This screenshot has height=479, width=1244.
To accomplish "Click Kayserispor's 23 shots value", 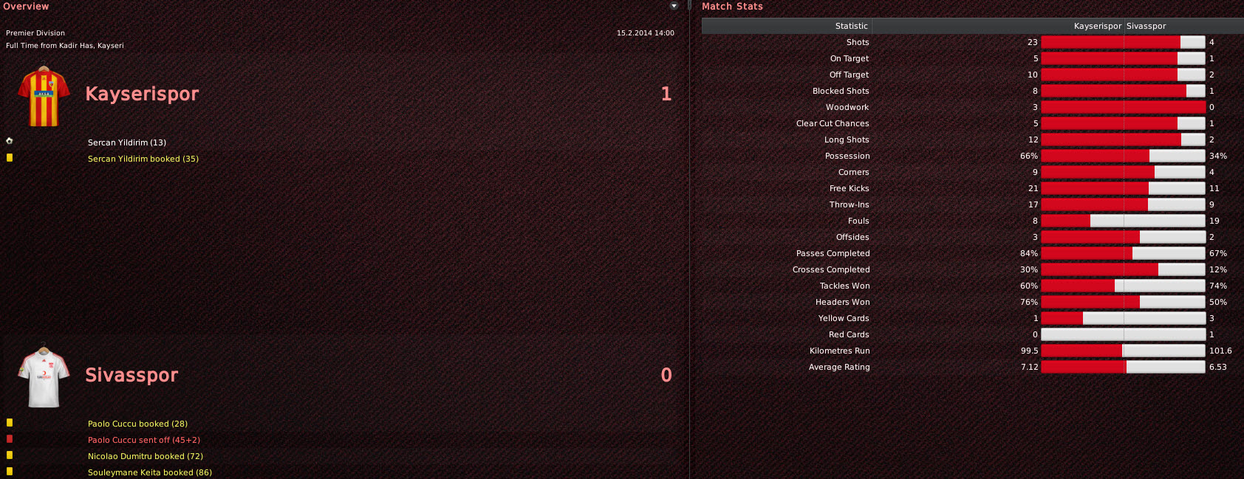I will tap(1033, 42).
